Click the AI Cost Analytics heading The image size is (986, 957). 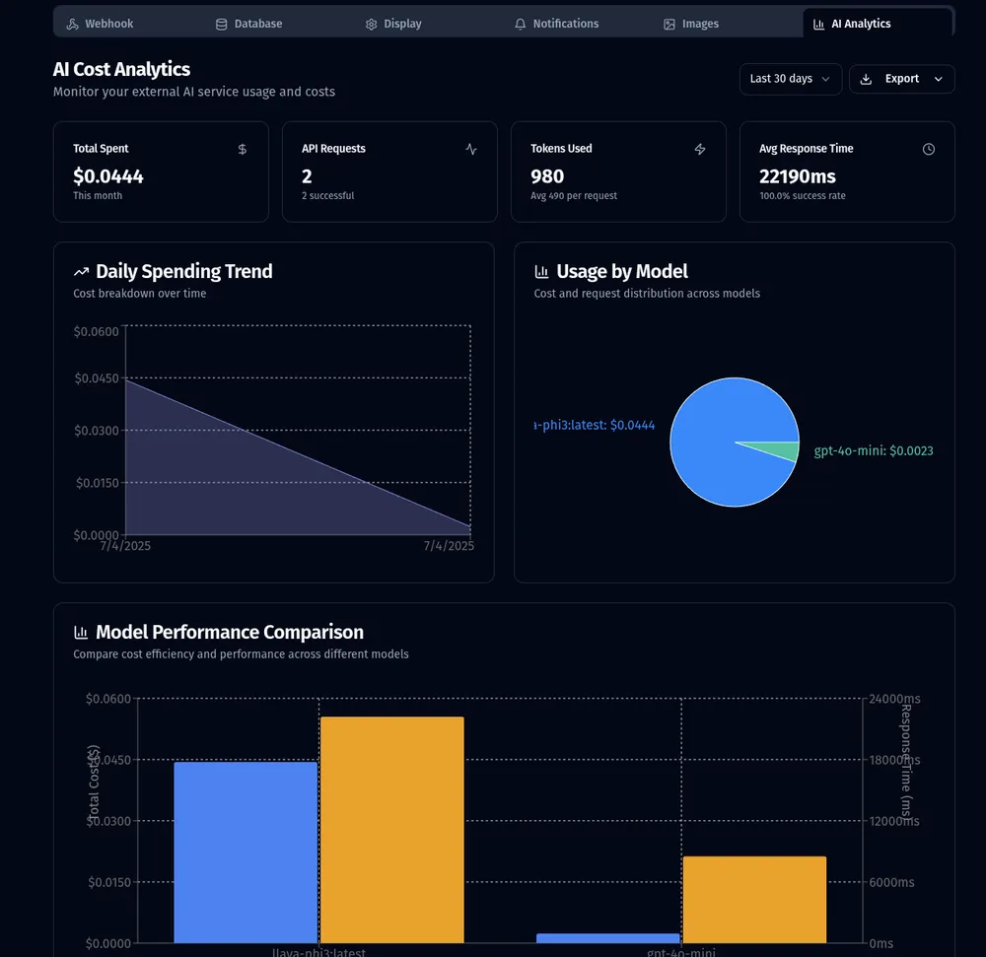(121, 69)
